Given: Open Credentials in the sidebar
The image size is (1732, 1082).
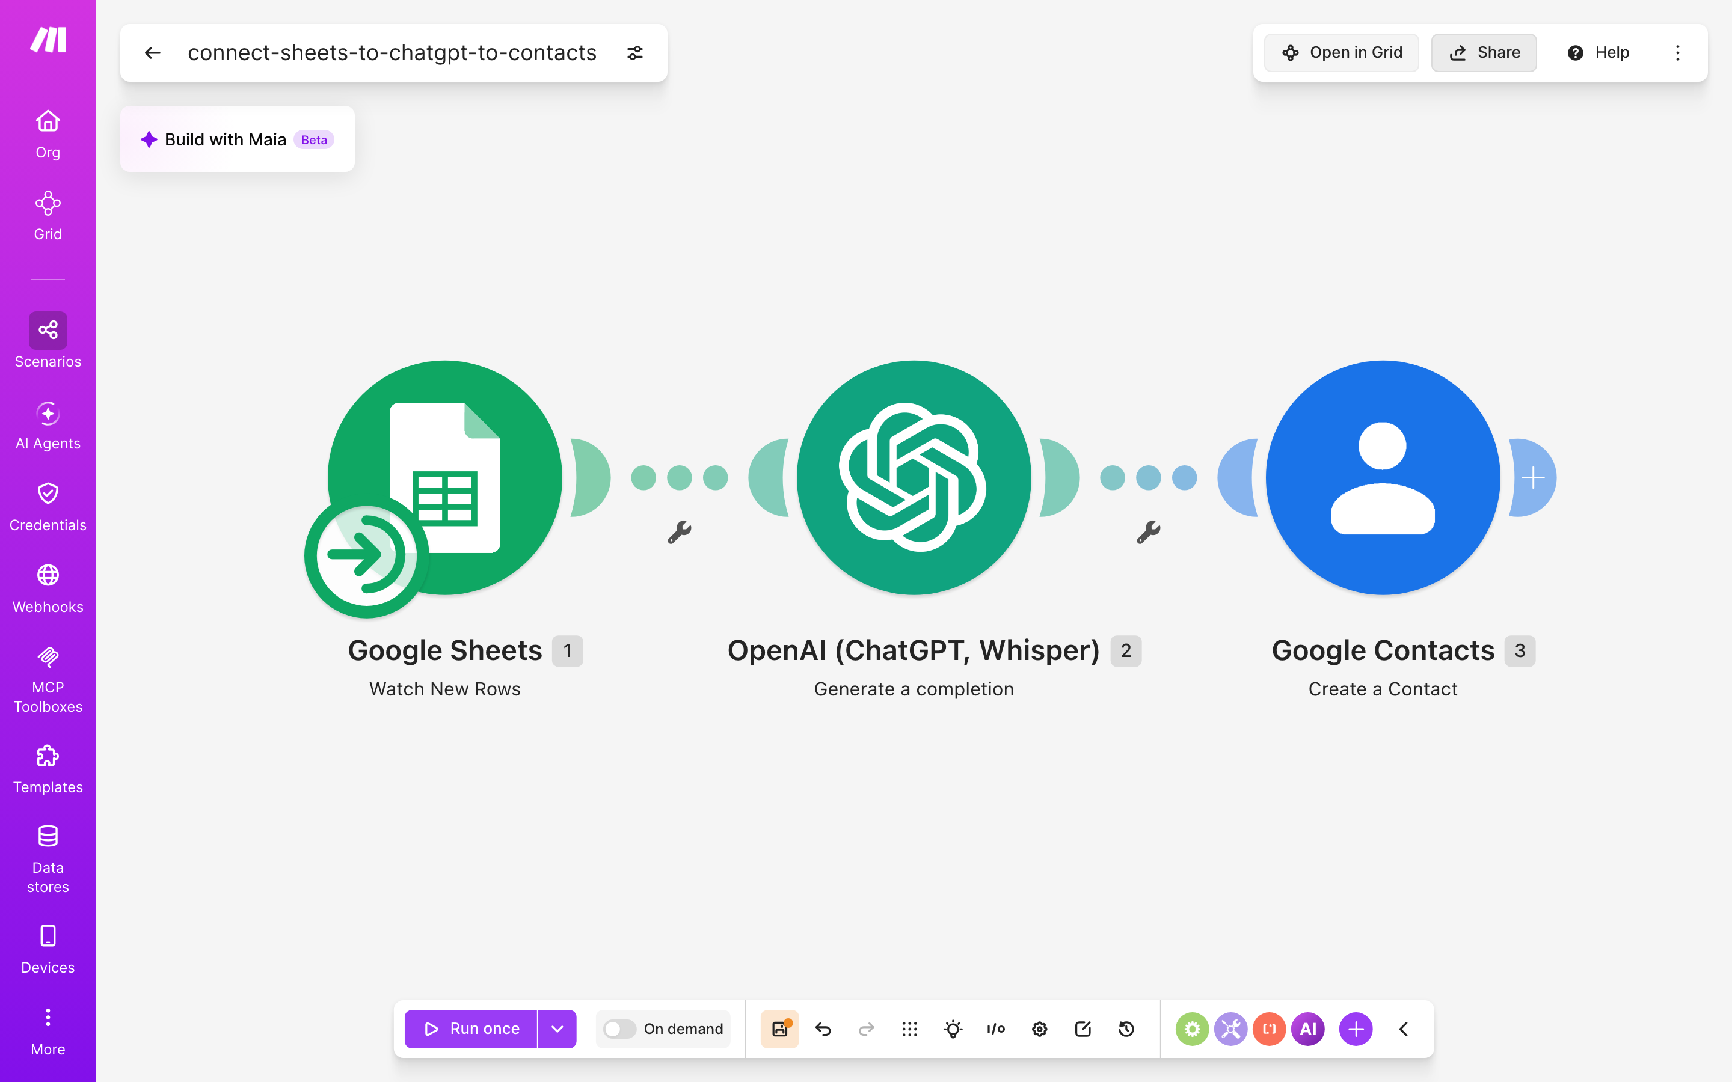Looking at the screenshot, I should pos(48,507).
